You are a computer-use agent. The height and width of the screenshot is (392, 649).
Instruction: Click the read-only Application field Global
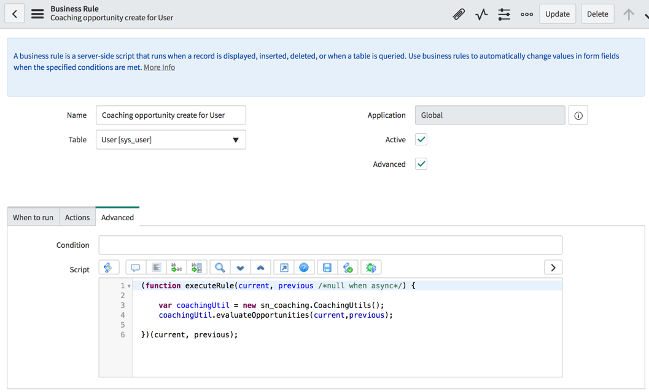tap(490, 115)
